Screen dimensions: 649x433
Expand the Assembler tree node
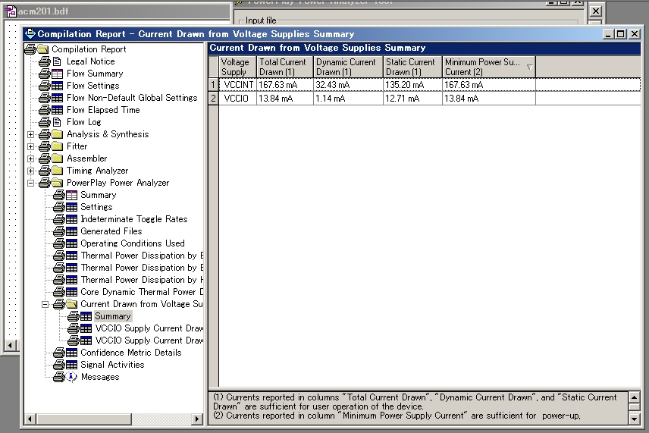(31, 158)
